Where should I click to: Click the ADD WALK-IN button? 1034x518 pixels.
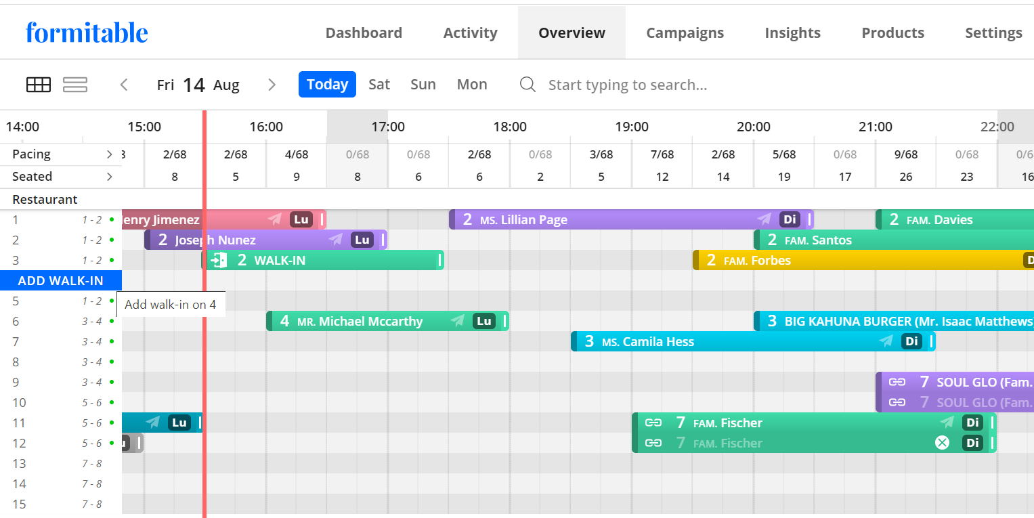60,280
